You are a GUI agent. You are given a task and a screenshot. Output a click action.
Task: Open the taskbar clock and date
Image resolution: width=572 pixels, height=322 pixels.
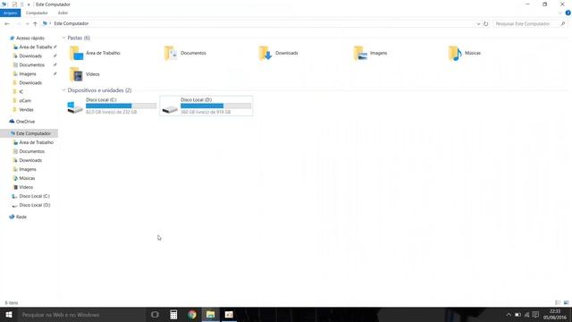(x=555, y=314)
